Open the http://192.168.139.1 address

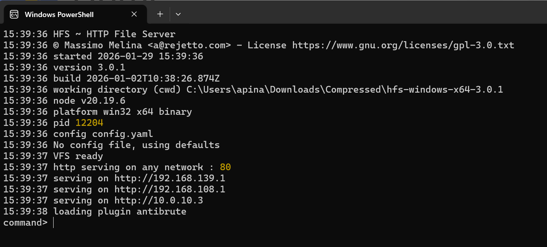(x=170, y=178)
